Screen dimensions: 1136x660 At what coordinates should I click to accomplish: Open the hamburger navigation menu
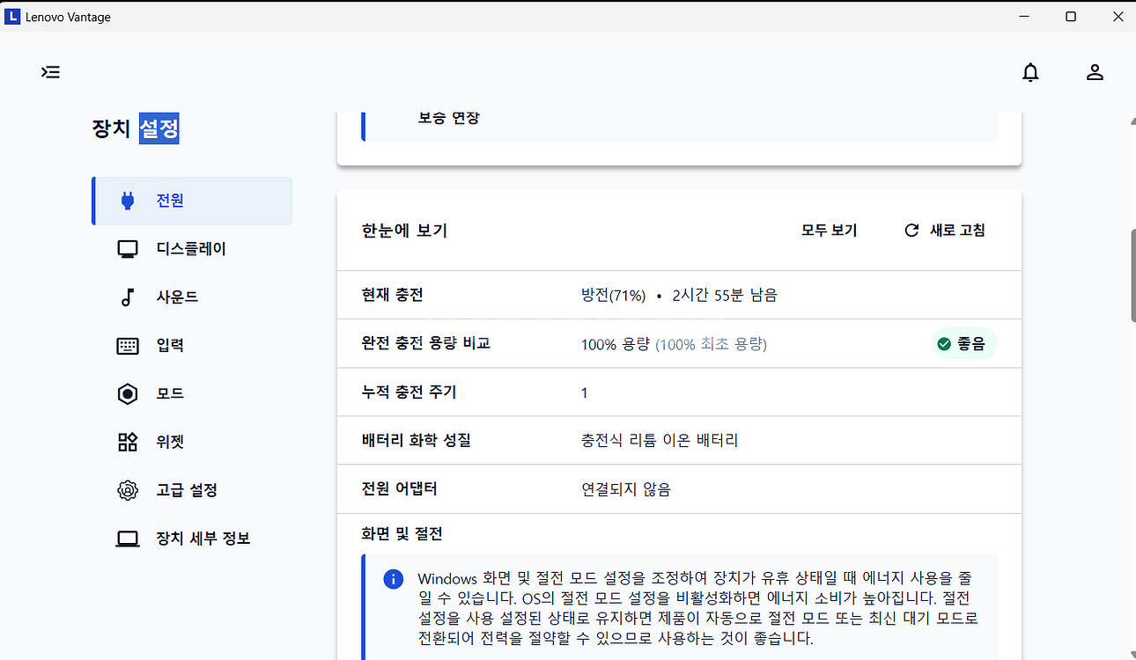[x=50, y=72]
